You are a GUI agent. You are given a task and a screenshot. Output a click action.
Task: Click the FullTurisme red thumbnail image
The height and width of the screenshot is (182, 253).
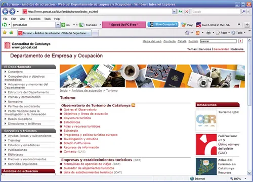pos(206,144)
